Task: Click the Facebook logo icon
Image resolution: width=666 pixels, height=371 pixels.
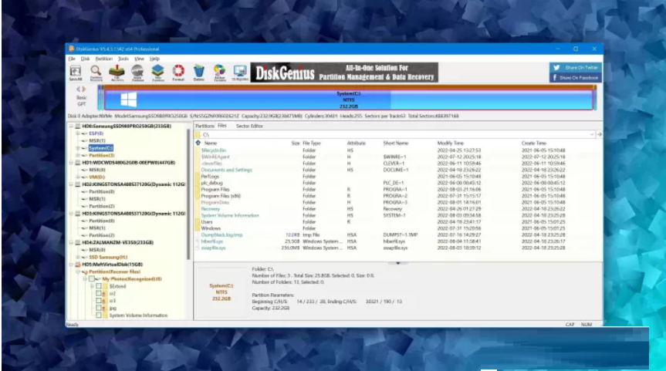Action: click(555, 78)
